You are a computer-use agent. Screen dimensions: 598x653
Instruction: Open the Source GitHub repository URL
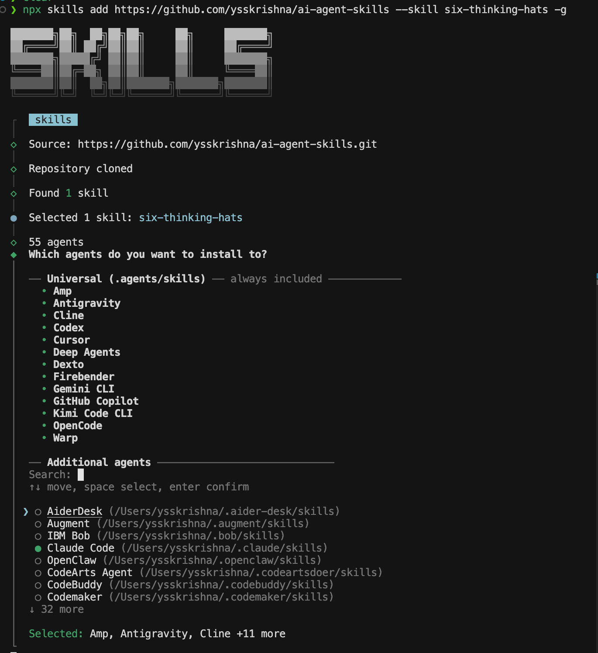click(227, 144)
